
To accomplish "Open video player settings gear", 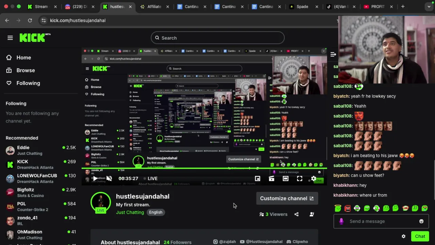I will (314, 179).
